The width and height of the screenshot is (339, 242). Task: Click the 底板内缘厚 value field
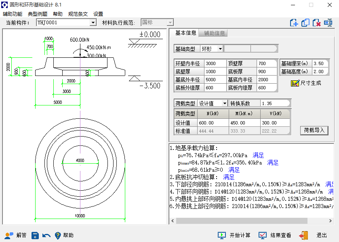point(267,88)
